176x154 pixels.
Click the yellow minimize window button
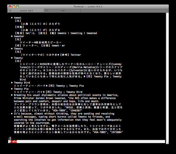tap(14, 7)
